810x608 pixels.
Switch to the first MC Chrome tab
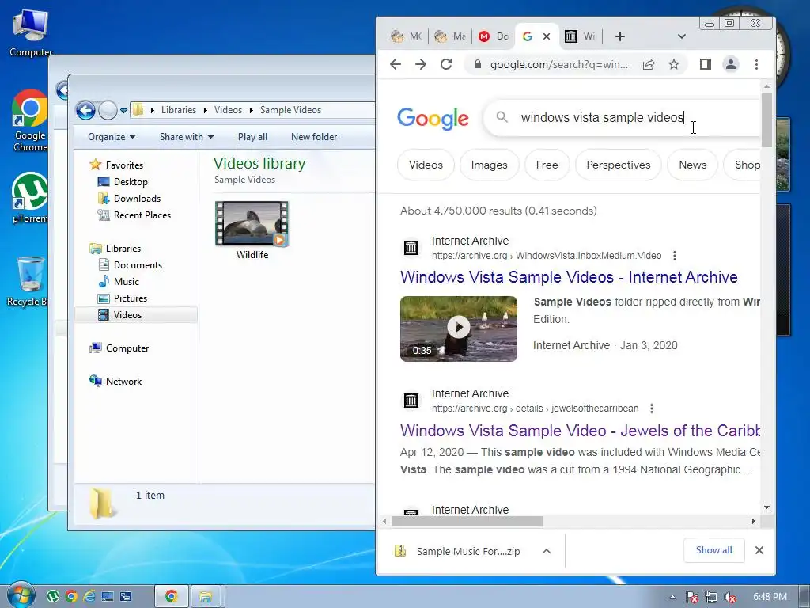point(406,36)
